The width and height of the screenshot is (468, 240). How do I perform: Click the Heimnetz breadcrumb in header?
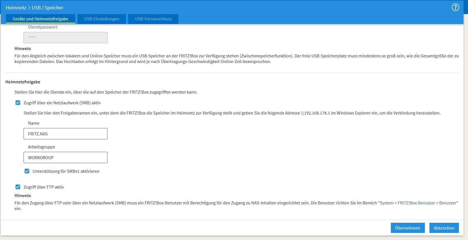coord(16,8)
